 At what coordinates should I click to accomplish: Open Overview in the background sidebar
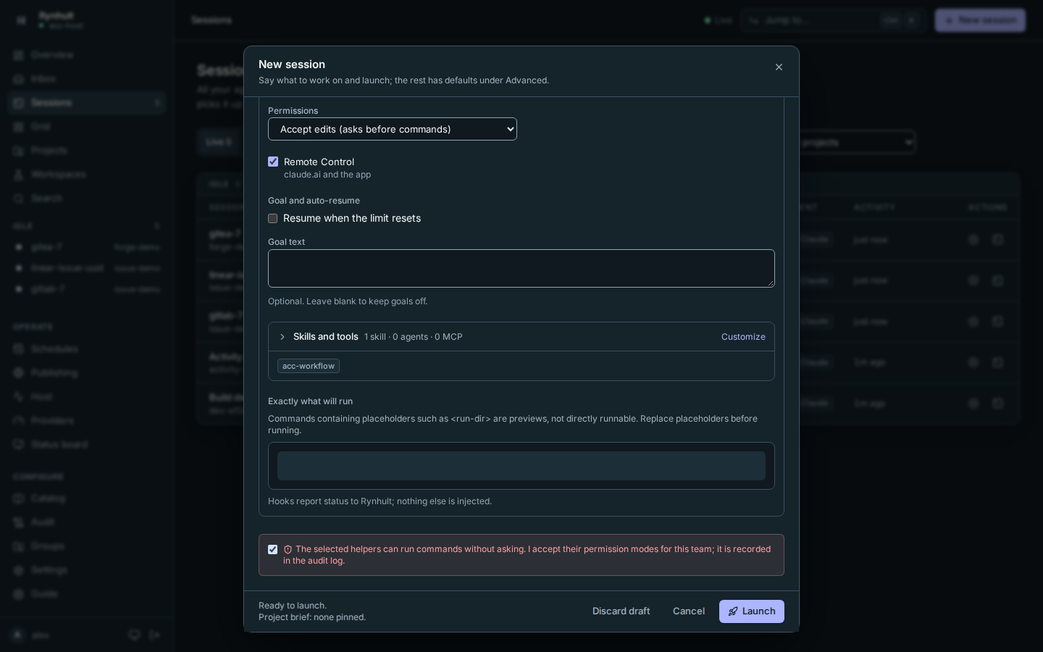pos(87,55)
